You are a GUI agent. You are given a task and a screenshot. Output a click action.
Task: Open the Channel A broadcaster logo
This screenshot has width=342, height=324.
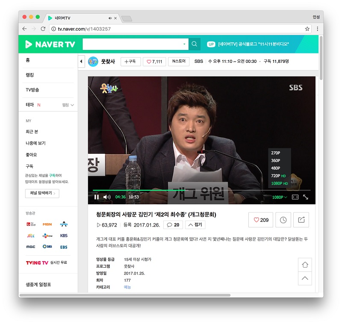point(64,224)
